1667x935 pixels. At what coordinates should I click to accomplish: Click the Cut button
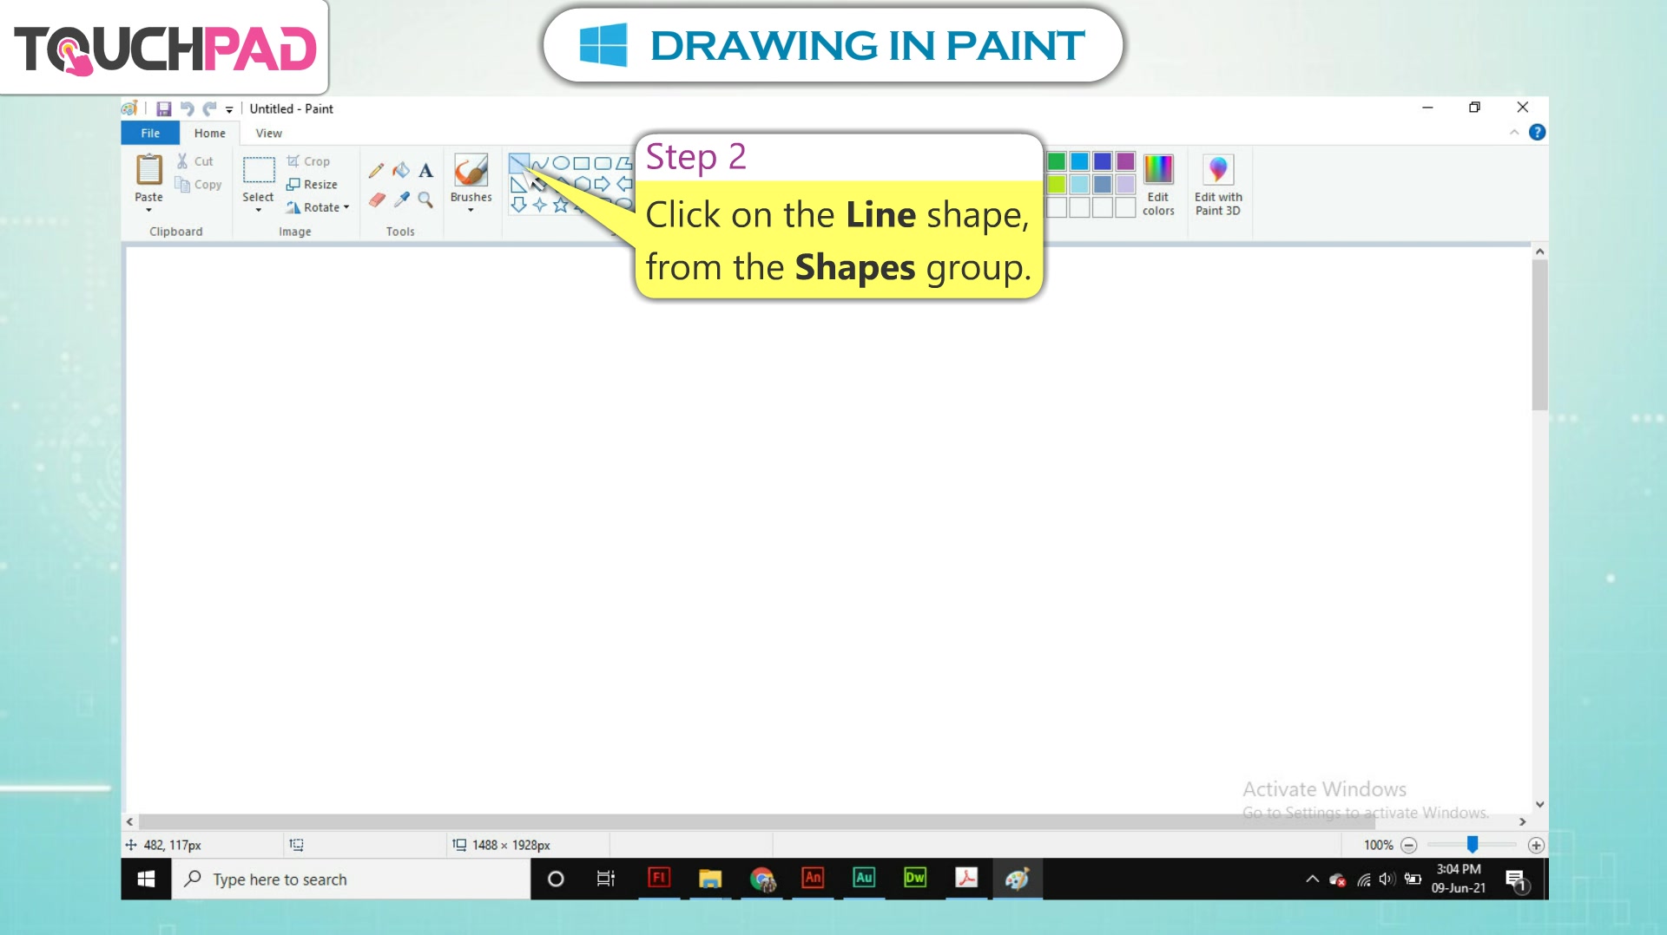point(195,161)
